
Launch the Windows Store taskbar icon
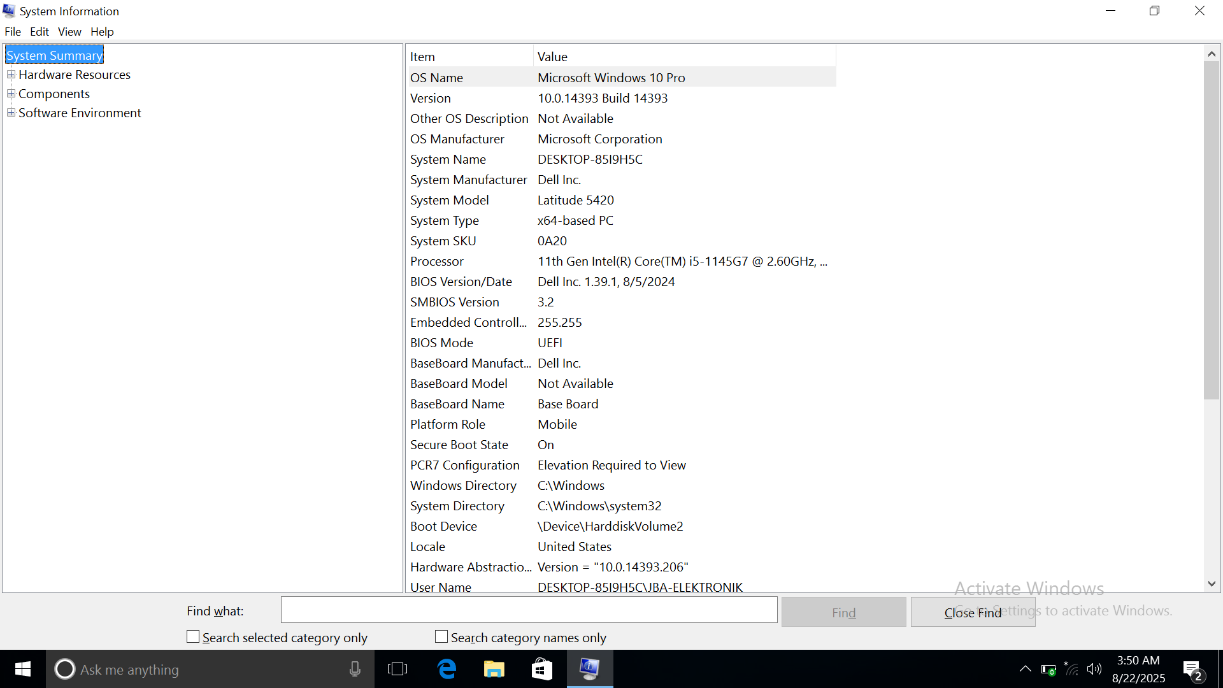click(542, 669)
